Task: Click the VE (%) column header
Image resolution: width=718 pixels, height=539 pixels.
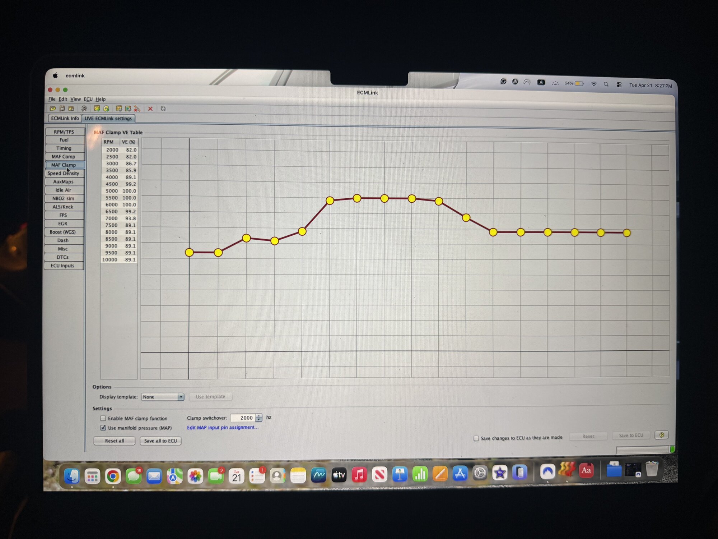Action: 129,142
